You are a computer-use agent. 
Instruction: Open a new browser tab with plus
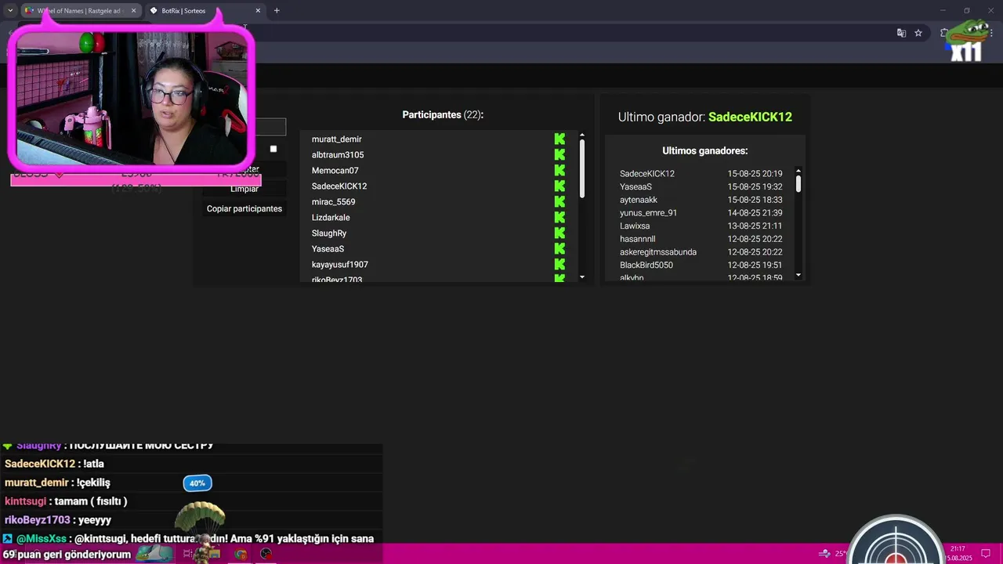(277, 10)
